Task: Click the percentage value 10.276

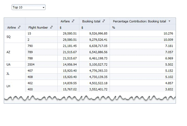Action: click(x=168, y=34)
